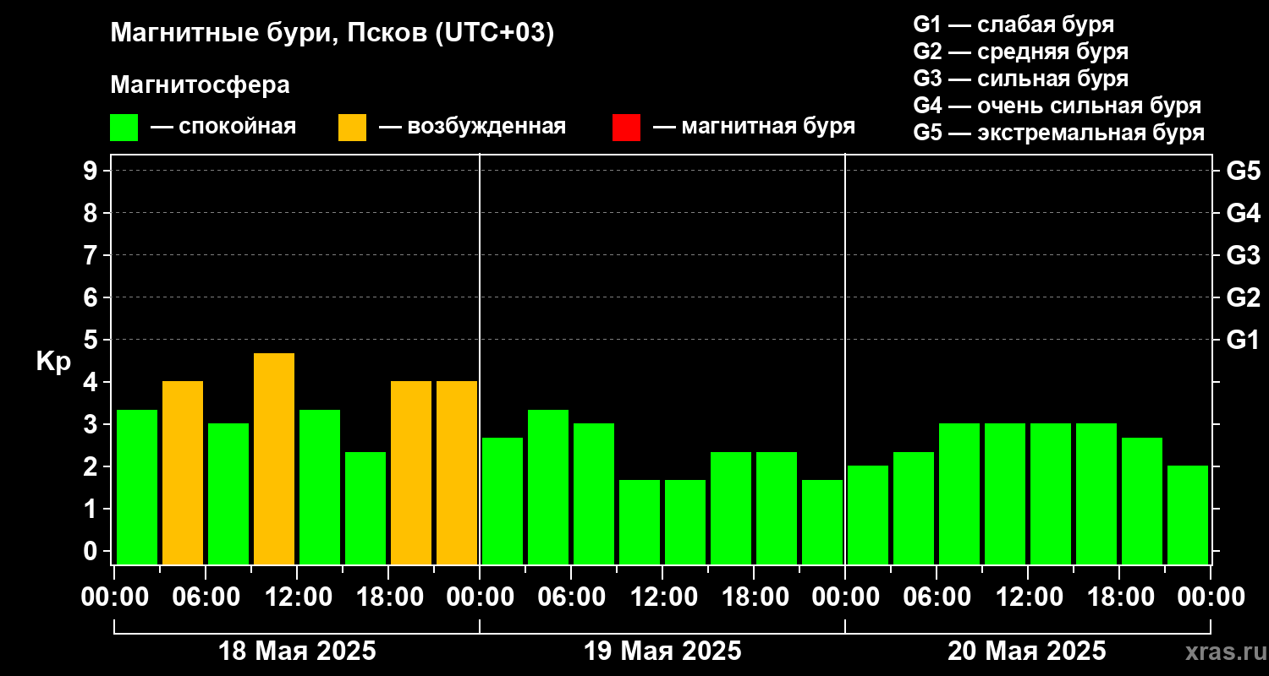Click the last green bar of 19 Мая
The image size is (1269, 676).
click(822, 522)
